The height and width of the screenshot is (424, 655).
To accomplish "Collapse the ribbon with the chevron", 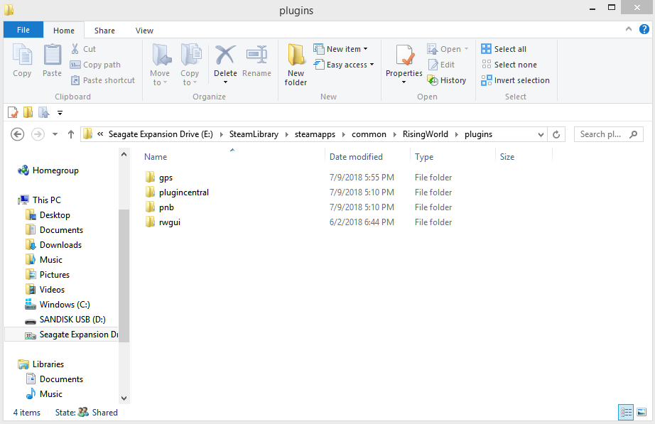I will (x=629, y=29).
